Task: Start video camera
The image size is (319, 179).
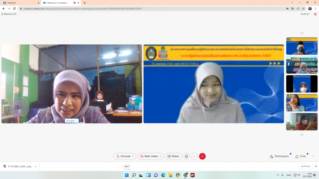Action: point(148,156)
